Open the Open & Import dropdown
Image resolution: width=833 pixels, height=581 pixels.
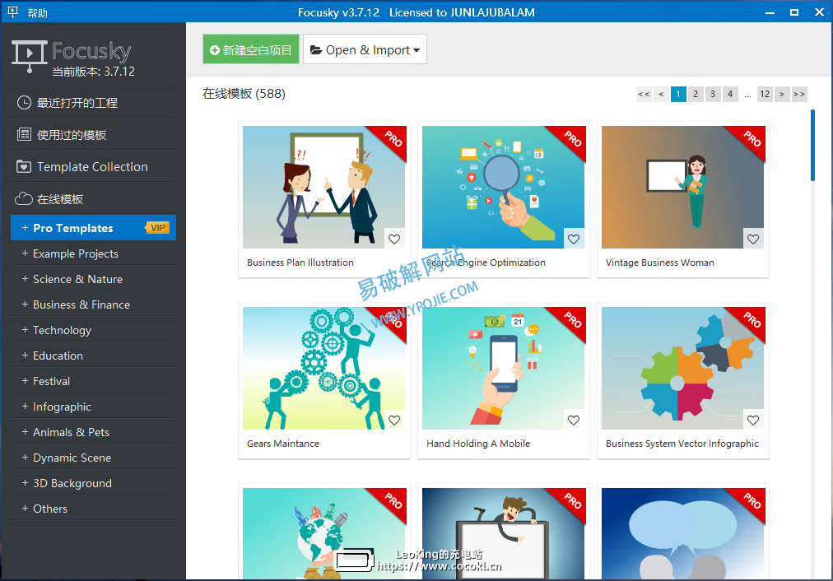click(365, 49)
